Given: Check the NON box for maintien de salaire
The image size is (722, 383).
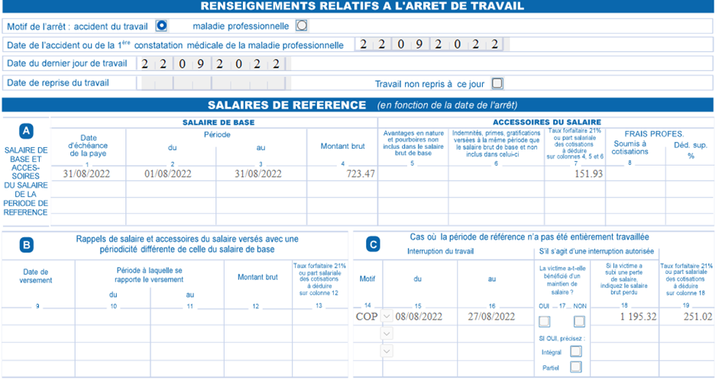Looking at the screenshot, I should 579,321.
